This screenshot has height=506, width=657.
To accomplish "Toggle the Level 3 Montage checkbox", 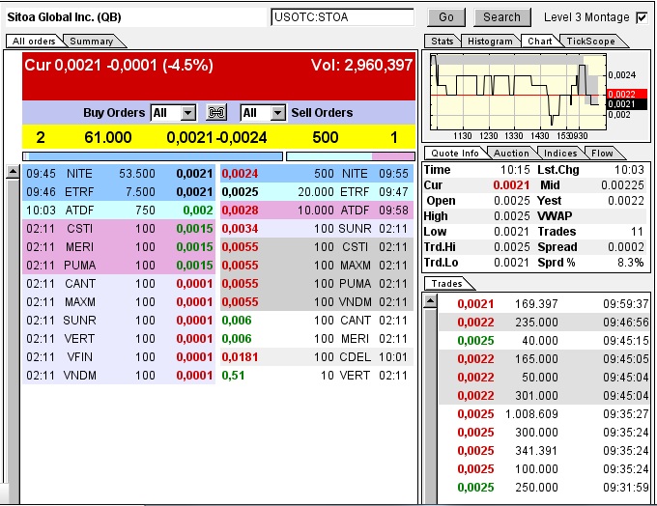I will tap(642, 17).
